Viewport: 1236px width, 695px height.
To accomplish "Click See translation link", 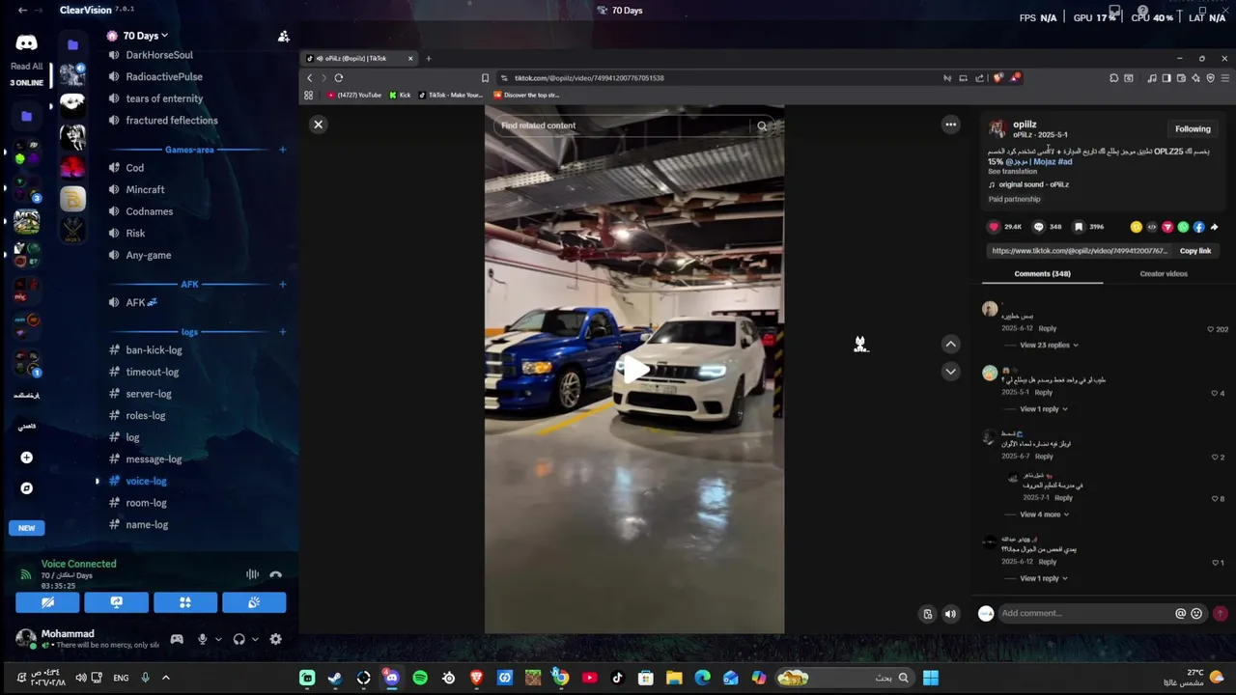I will click(1012, 172).
